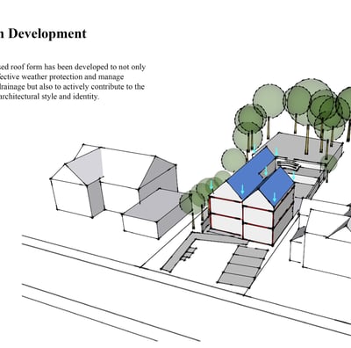Screen dimensions: 351x348
Task: Click the heading word "Development"
Action: pyautogui.click(x=47, y=34)
